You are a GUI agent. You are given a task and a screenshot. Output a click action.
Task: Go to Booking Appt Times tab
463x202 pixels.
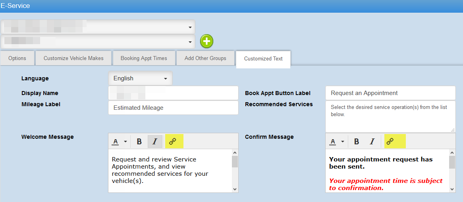144,58
